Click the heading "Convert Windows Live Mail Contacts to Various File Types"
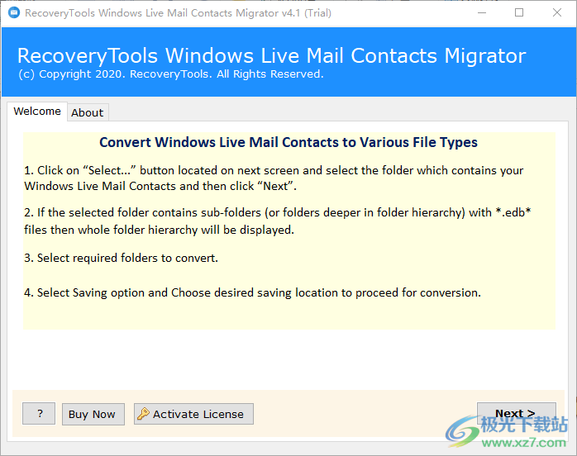Image resolution: width=577 pixels, height=456 pixels. 288,143
